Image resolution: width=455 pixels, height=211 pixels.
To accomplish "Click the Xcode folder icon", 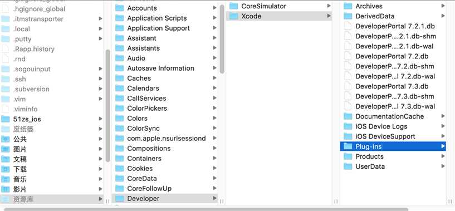I will pyautogui.click(x=233, y=16).
